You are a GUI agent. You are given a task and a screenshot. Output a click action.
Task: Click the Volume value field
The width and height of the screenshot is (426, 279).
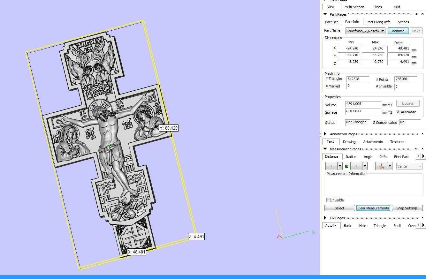[363, 104]
